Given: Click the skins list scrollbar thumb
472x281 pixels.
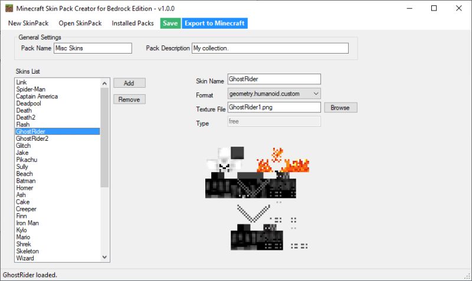Looking at the screenshot, I should (x=104, y=138).
